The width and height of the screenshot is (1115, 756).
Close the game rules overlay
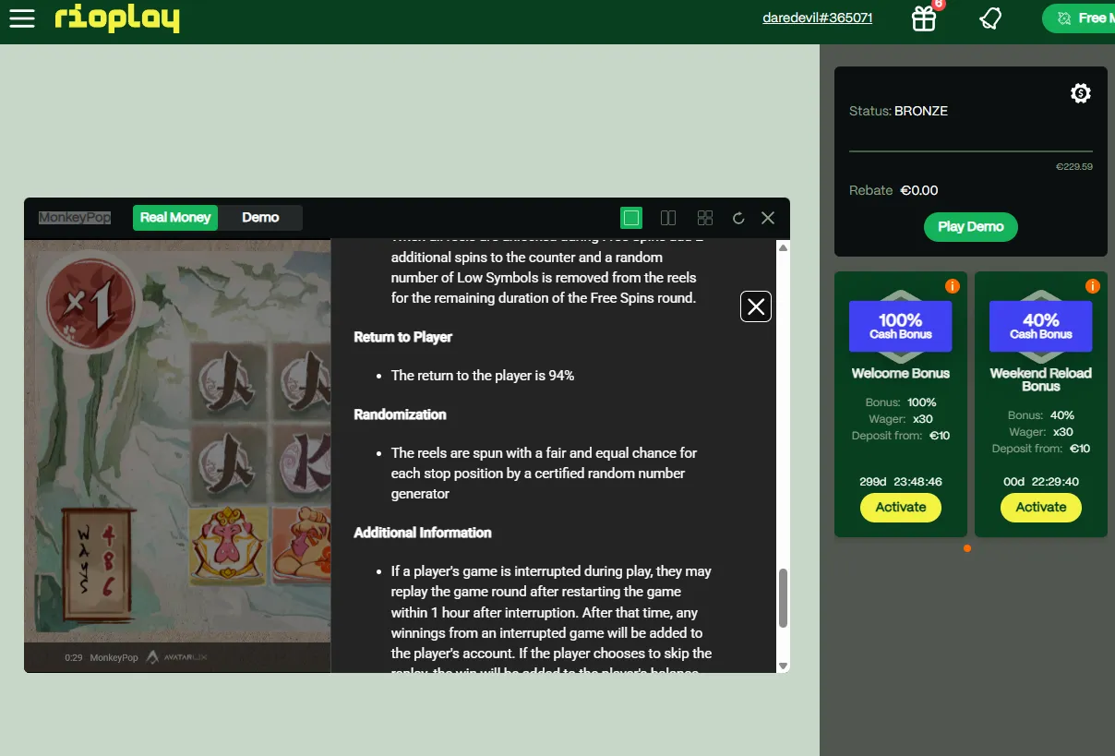tap(756, 306)
